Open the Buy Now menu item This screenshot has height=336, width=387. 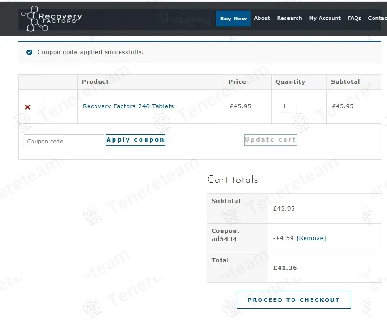(x=233, y=19)
